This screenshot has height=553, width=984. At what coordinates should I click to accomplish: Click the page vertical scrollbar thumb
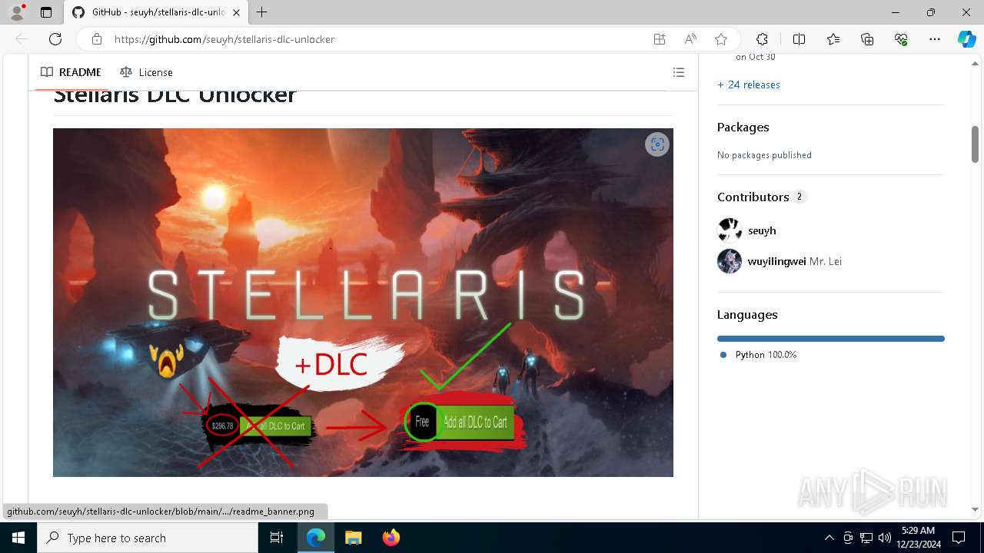(975, 144)
